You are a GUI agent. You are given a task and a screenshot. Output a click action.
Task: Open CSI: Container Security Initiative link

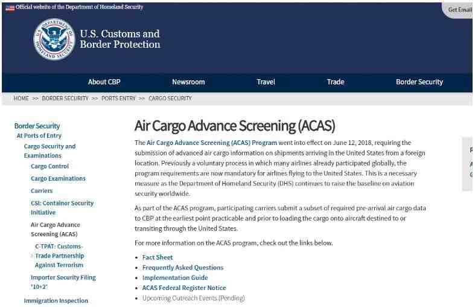[x=62, y=207]
